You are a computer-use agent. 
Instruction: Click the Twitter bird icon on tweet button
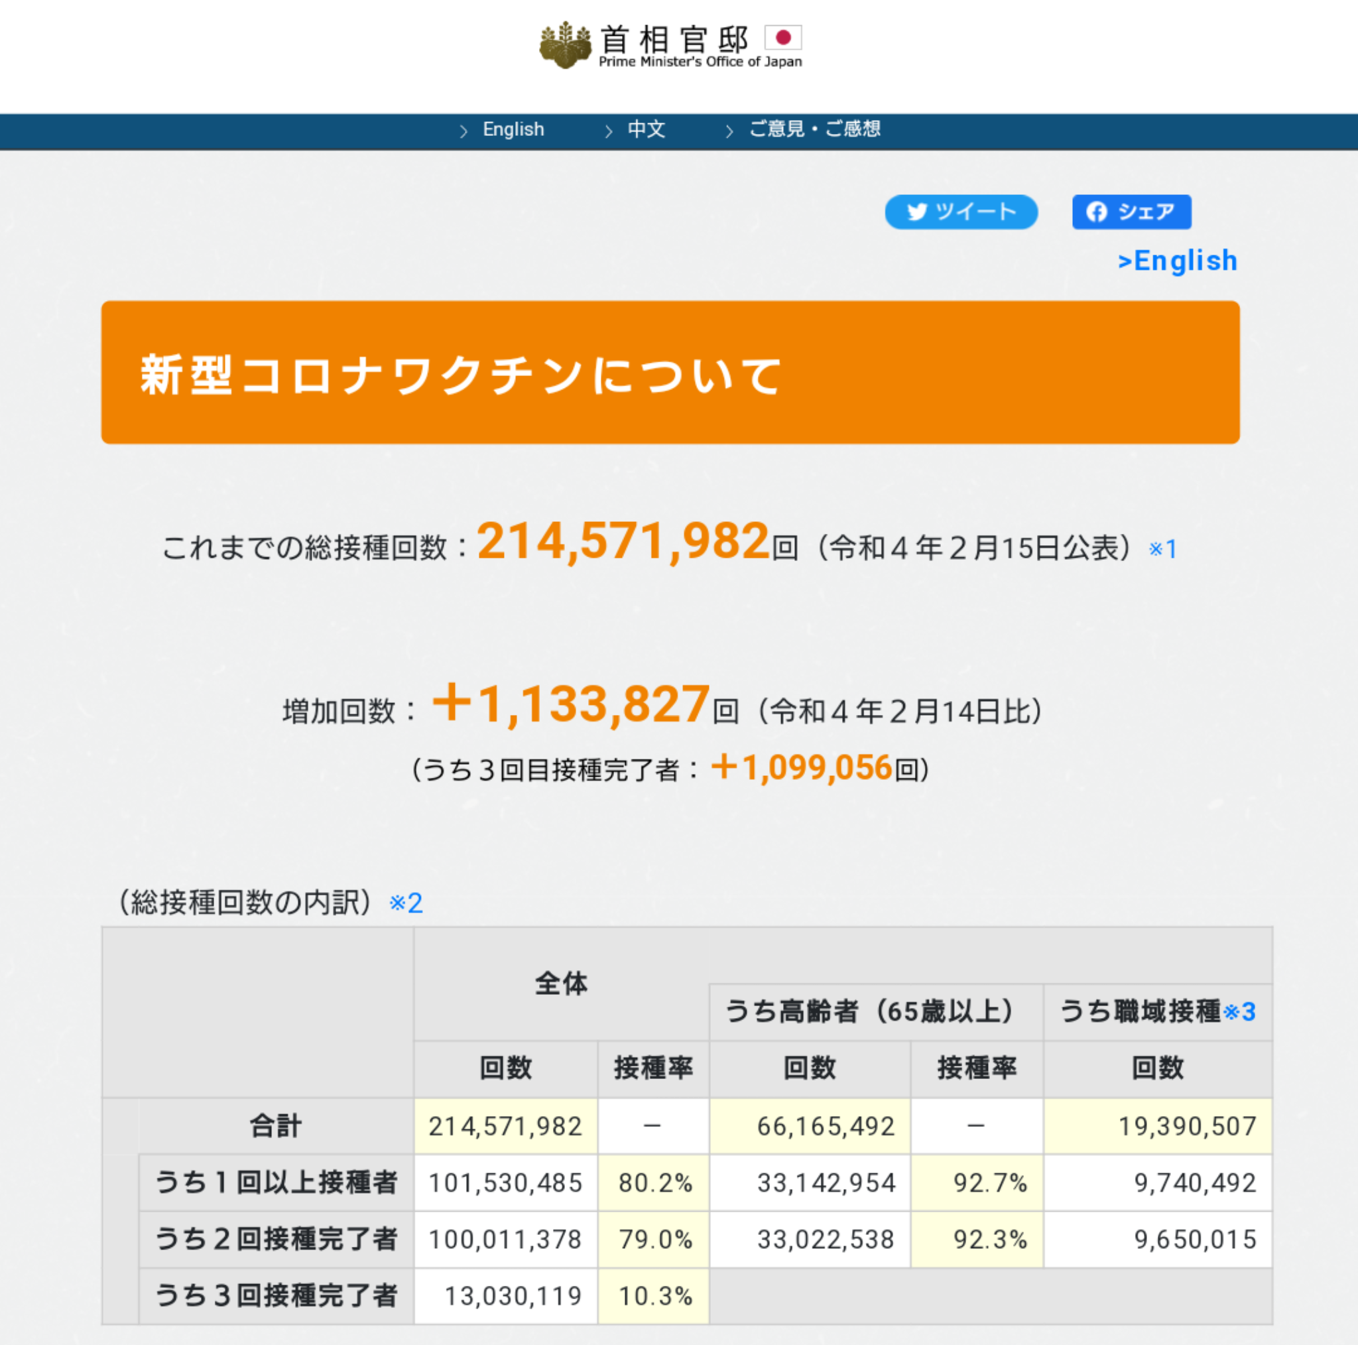(916, 212)
